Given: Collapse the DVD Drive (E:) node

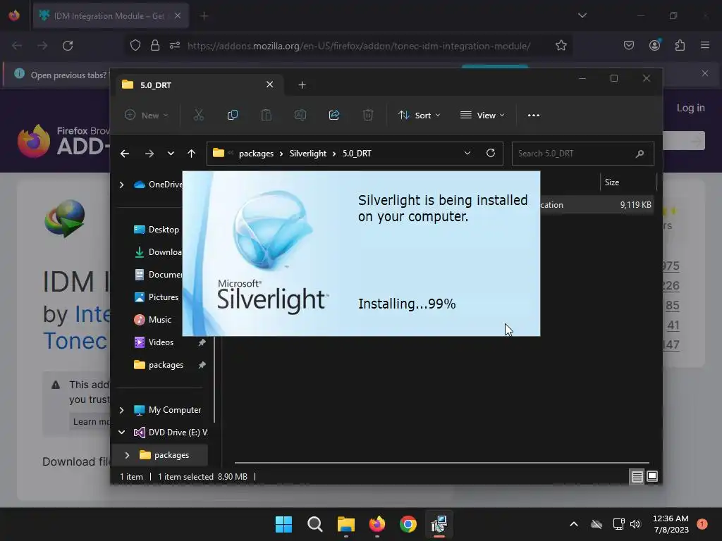Looking at the screenshot, I should pyautogui.click(x=121, y=433).
